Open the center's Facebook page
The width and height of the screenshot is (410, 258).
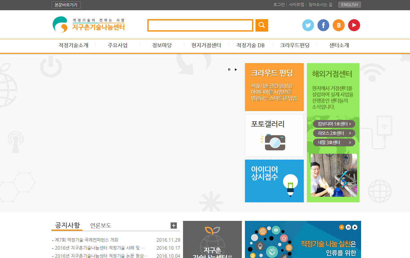pyautogui.click(x=323, y=25)
